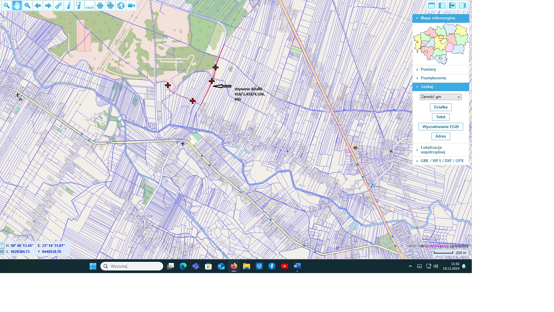Select the ruler measurement tool
554x312 pixels.
(90, 5)
